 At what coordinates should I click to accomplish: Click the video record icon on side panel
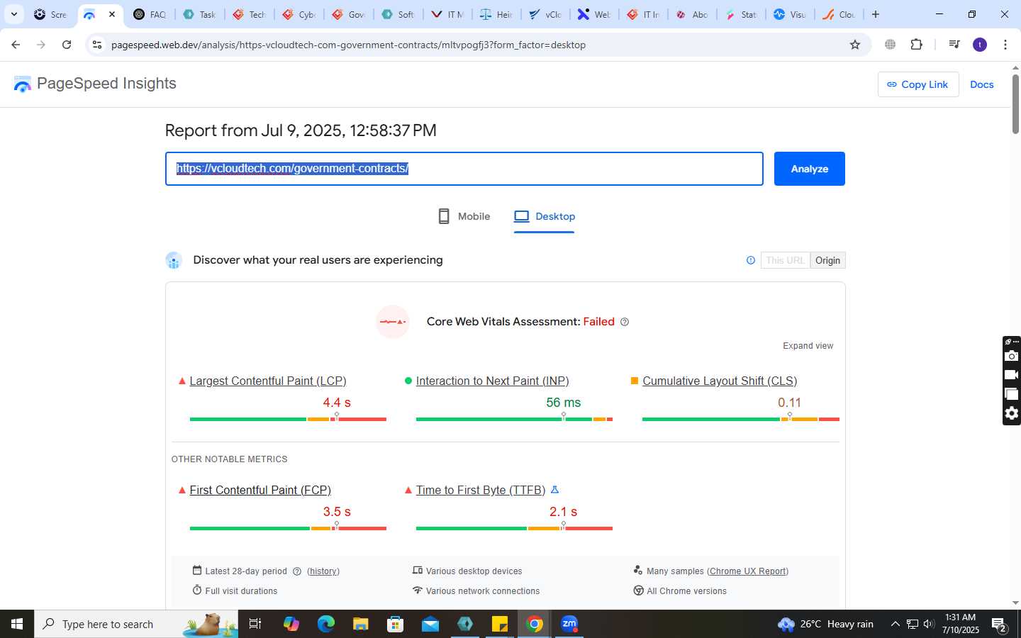pyautogui.click(x=1012, y=375)
